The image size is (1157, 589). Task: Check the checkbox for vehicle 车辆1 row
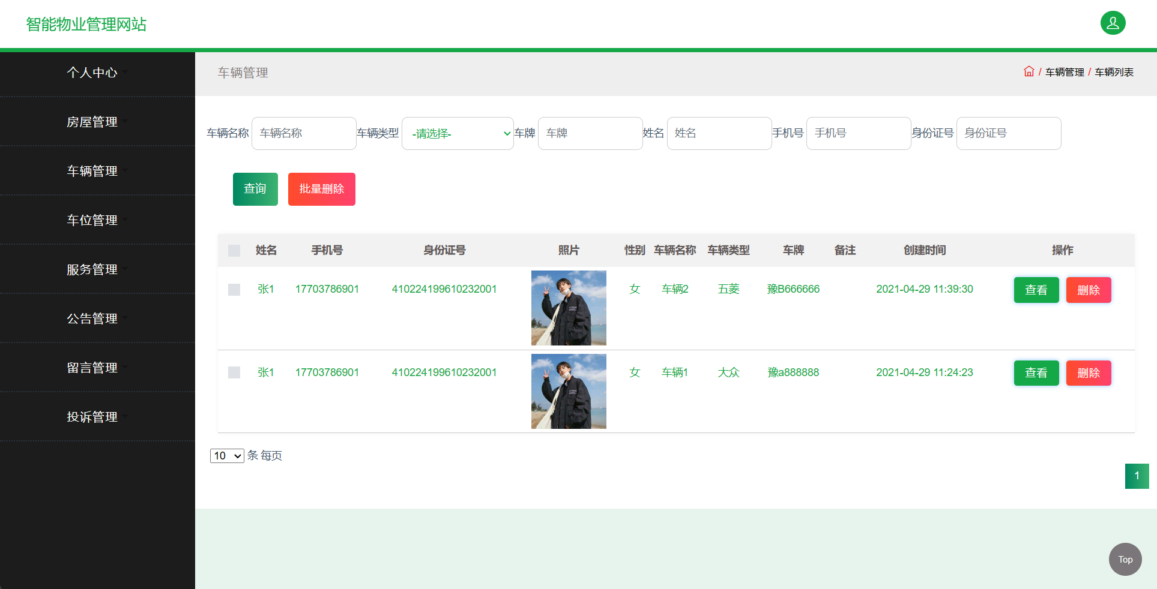point(234,372)
